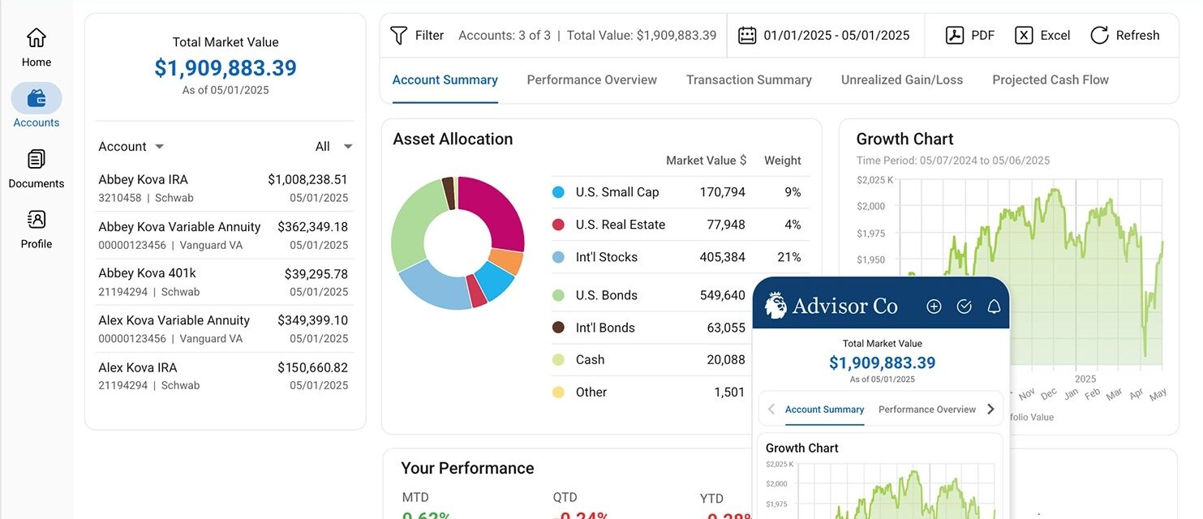Click the PDF button label
1203x519 pixels.
982,35
